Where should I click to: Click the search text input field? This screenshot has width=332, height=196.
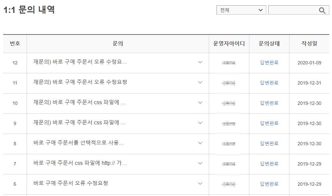click(x=293, y=10)
